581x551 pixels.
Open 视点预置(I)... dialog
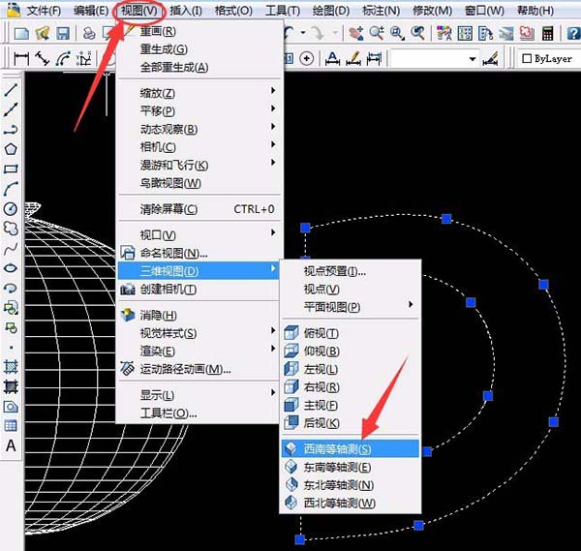click(x=351, y=271)
